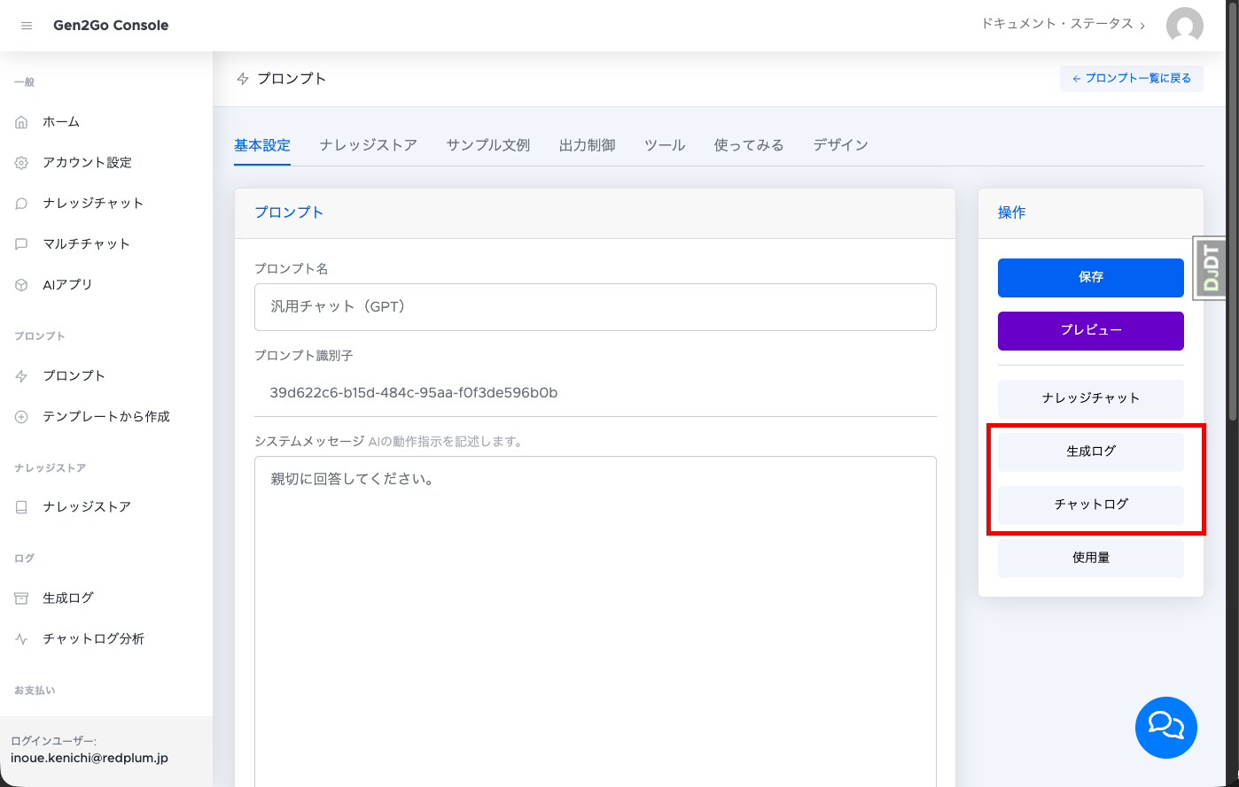Click the Knowledge Chat speech bubble icon

tap(22, 204)
